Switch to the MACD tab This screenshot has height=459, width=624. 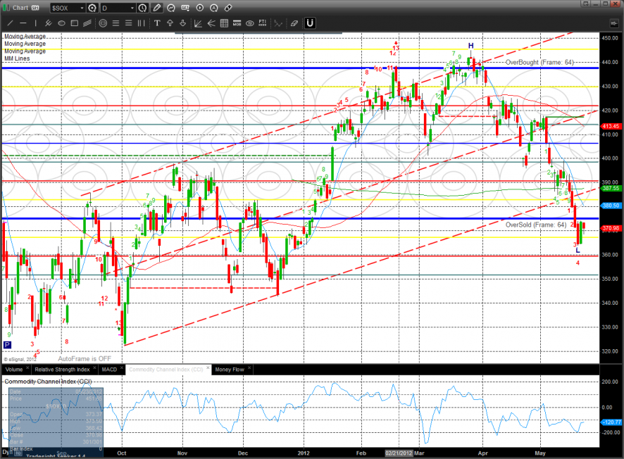point(109,370)
